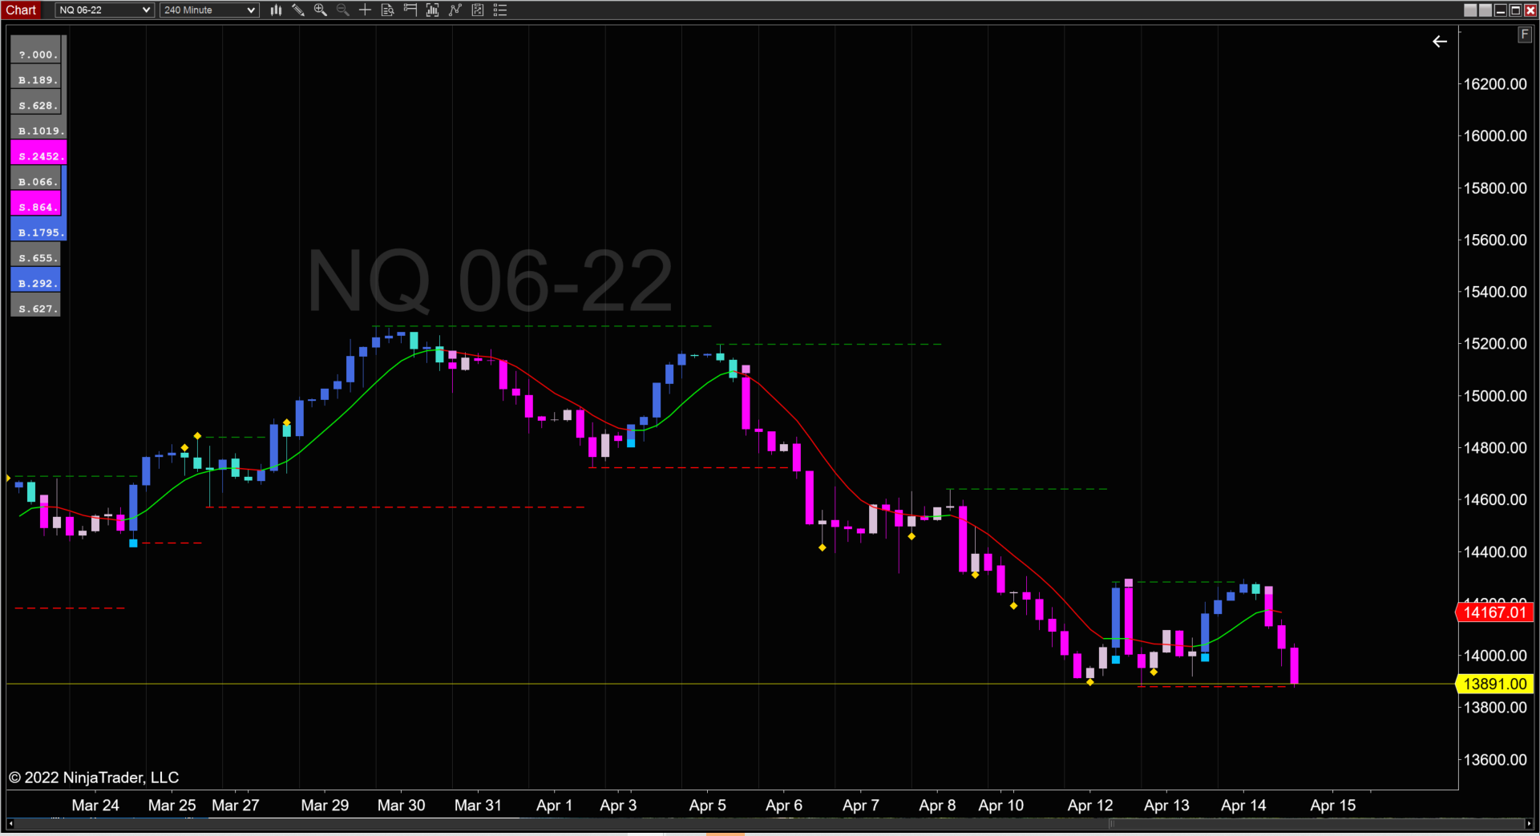Image resolution: width=1540 pixels, height=836 pixels.
Task: Click the Mar 30 date label
Action: click(402, 805)
